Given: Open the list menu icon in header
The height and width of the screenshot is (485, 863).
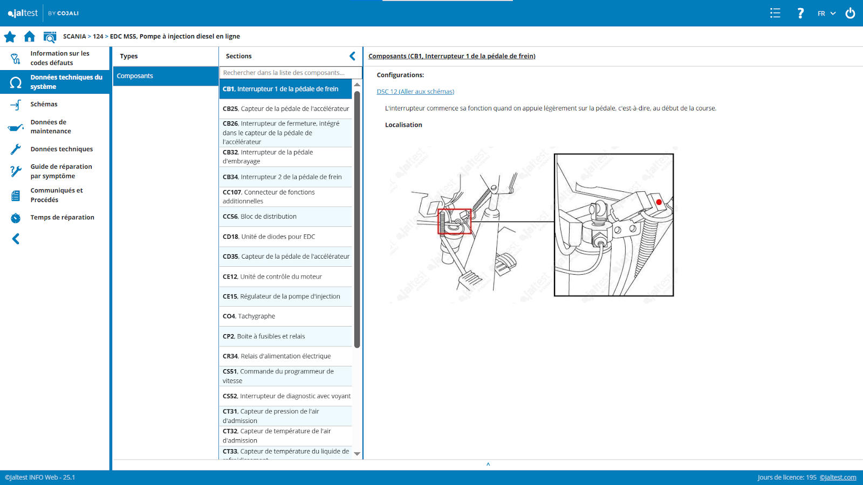Looking at the screenshot, I should coord(775,13).
